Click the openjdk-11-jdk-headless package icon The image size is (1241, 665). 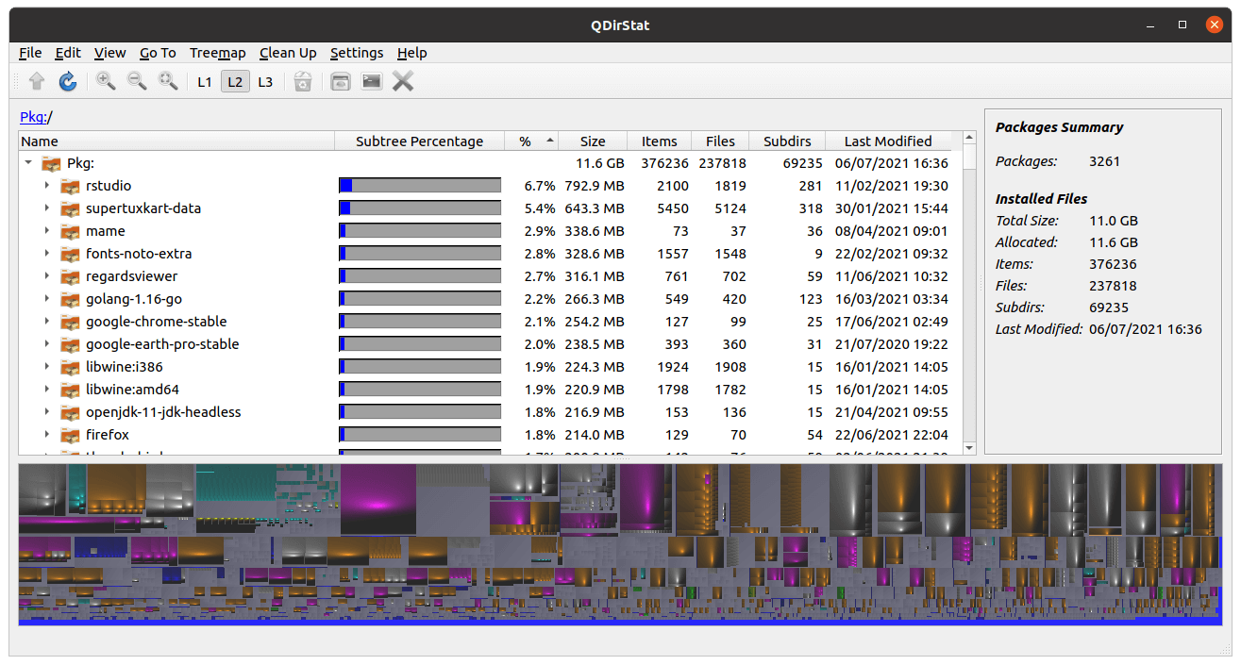71,412
